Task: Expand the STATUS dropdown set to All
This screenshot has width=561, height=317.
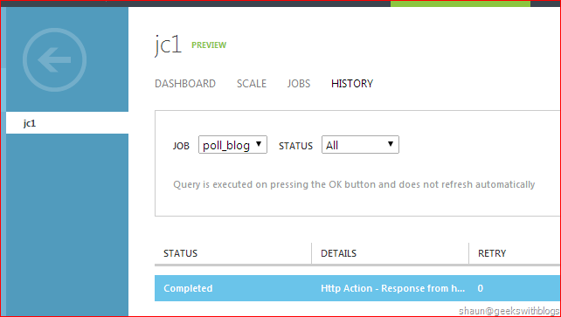Action: [360, 145]
